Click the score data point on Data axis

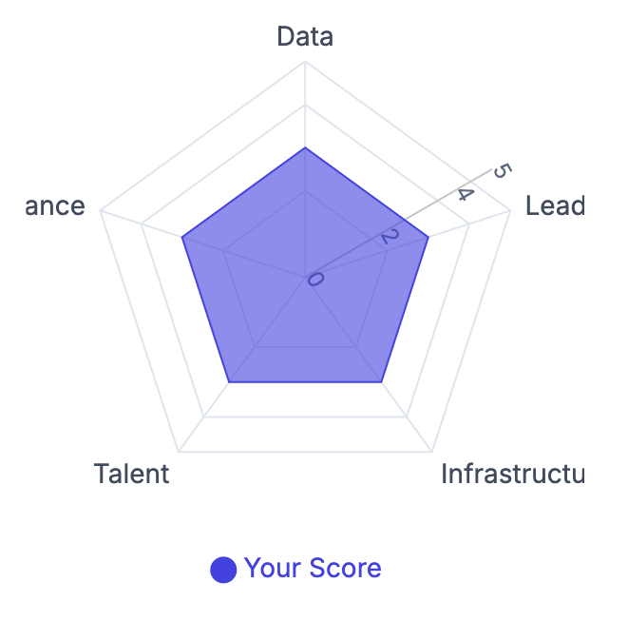click(x=305, y=147)
